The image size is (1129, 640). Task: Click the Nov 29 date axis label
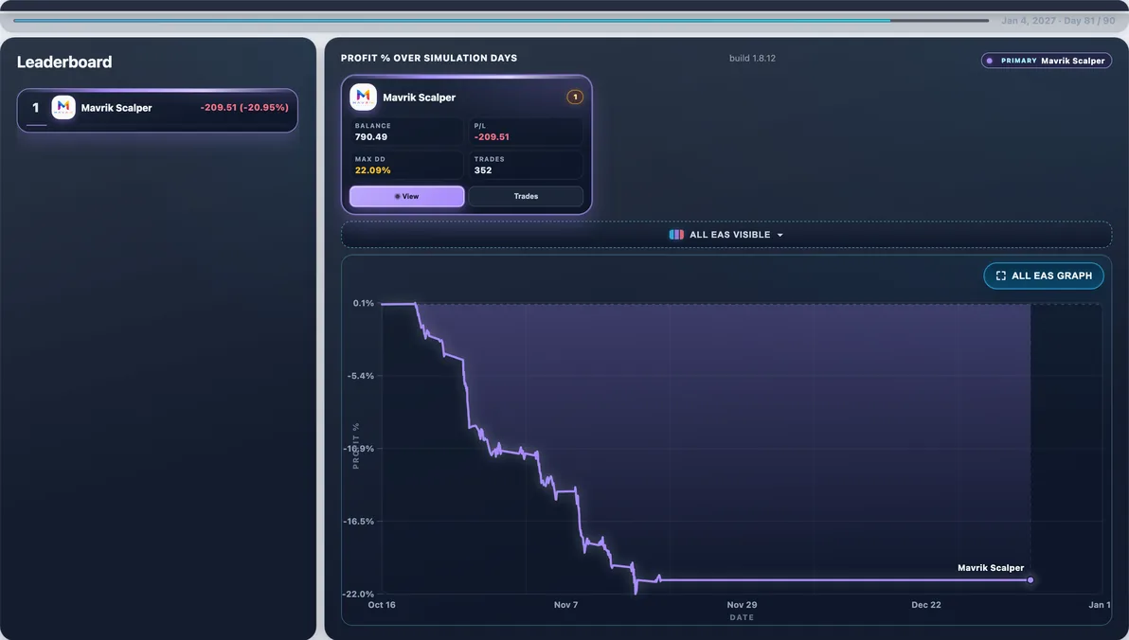click(x=742, y=605)
